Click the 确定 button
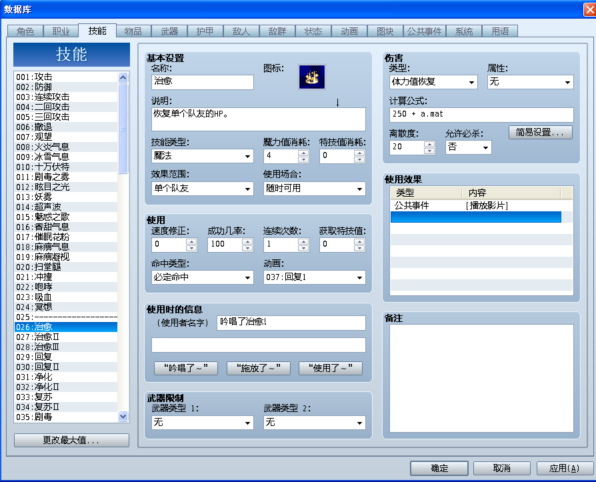The width and height of the screenshot is (596, 482). [439, 468]
